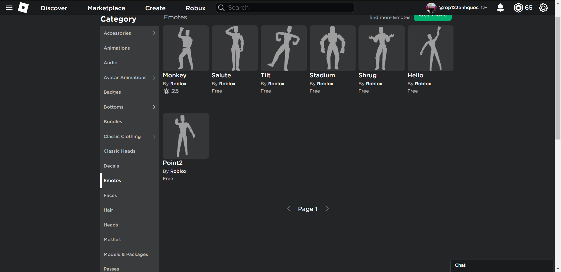Viewport: 561px width, 272px height.
Task: Go to the previous page arrow
Action: pyautogui.click(x=289, y=209)
